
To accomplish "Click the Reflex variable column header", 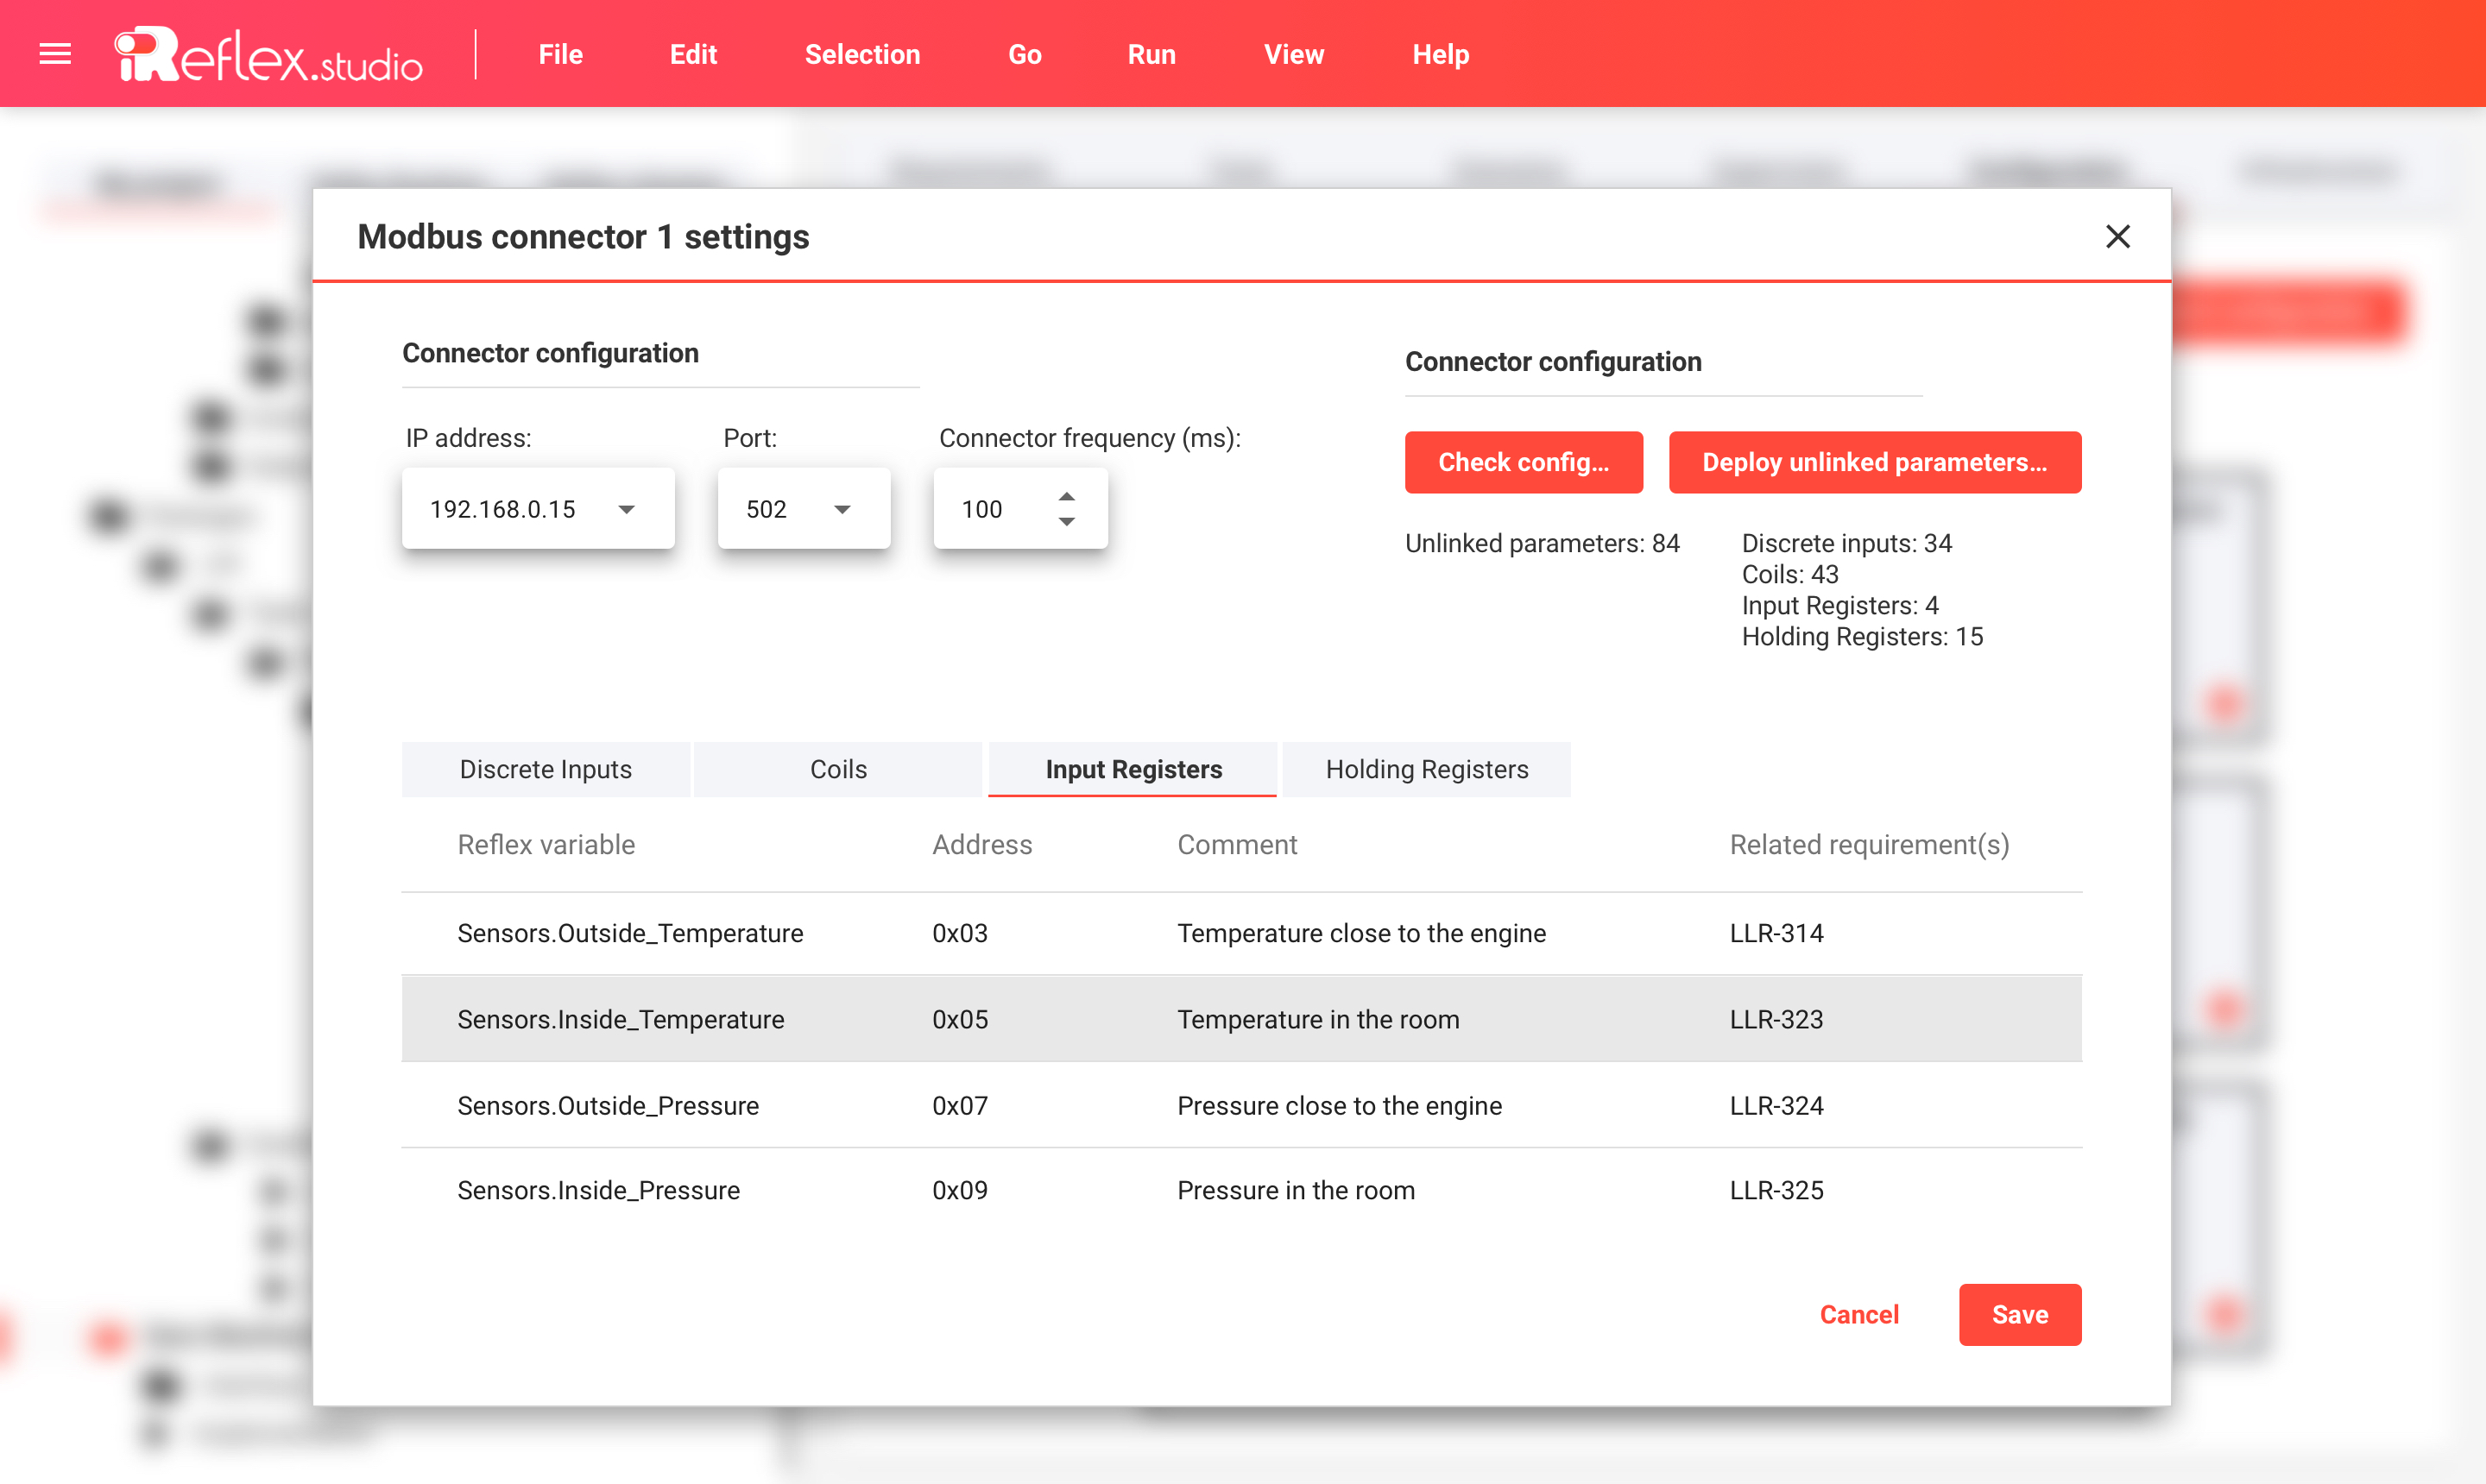I will click(x=546, y=845).
